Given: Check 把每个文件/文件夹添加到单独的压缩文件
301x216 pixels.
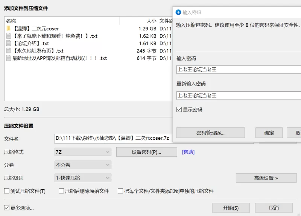Looking at the screenshot, I should coord(120,191).
